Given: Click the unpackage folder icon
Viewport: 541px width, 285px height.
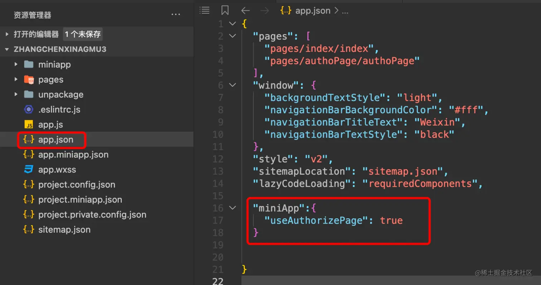Looking at the screenshot, I should click(29, 95).
